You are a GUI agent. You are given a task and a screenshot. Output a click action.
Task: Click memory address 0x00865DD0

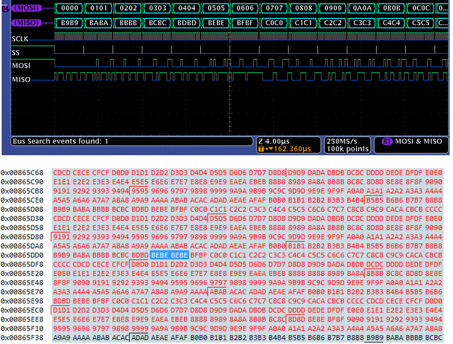pyautogui.click(x=22, y=255)
